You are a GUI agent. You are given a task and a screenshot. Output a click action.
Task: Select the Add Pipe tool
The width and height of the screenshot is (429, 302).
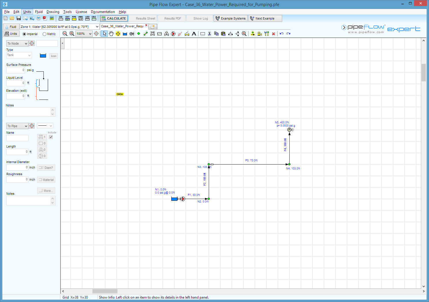coord(146,34)
